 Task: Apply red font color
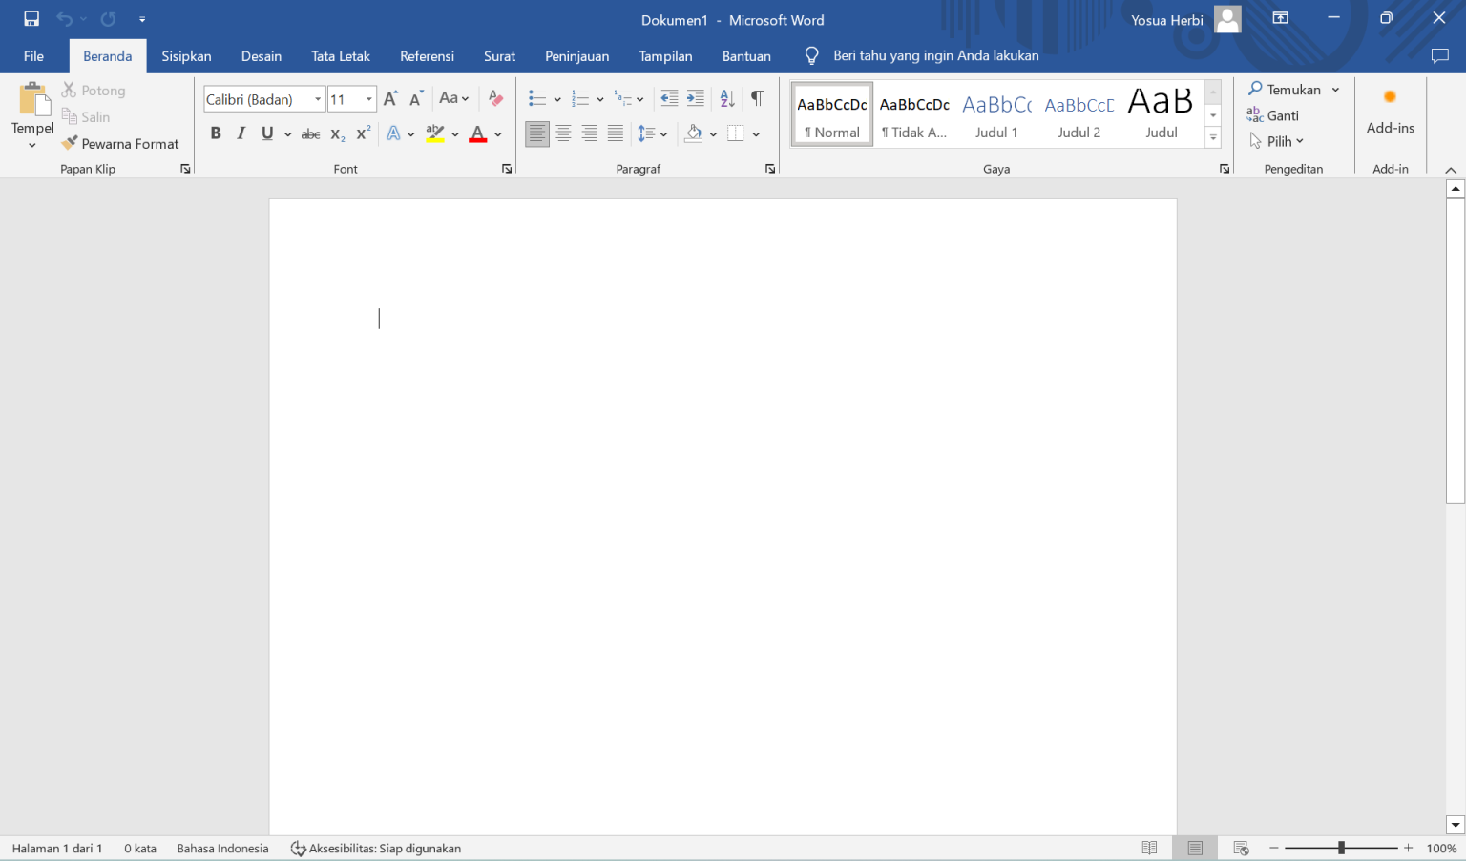click(x=478, y=133)
